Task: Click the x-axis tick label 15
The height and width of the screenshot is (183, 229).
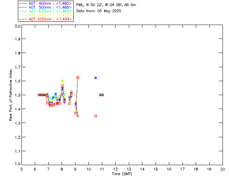Action: pyautogui.click(x=156, y=169)
